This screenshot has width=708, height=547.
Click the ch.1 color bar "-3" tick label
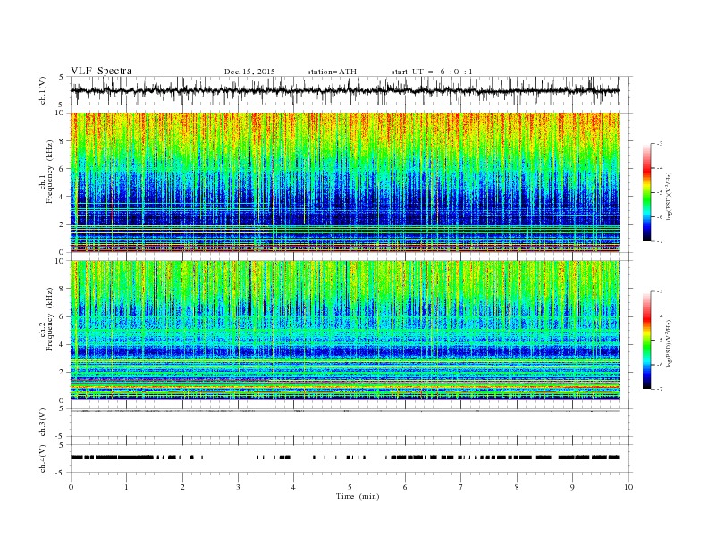pos(659,144)
